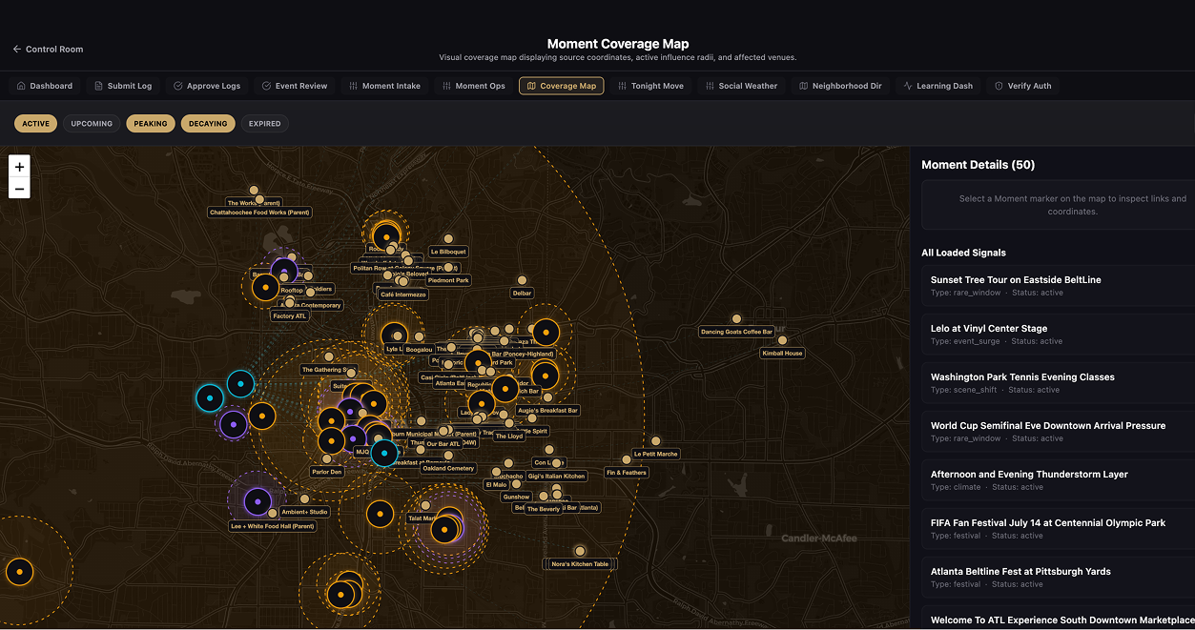This screenshot has height=630, width=1195.
Task: Click the Dancing Goats Coffee Bar venue dot
Action: click(x=736, y=319)
